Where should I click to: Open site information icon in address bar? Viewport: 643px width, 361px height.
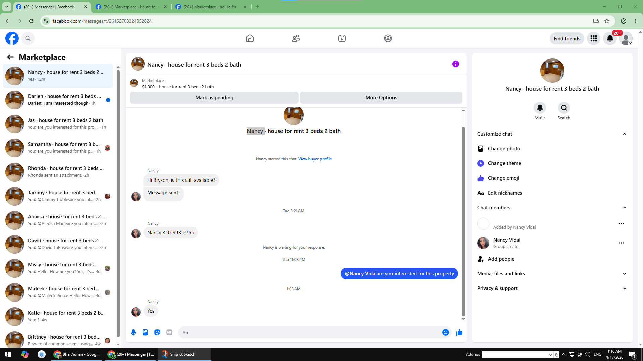[x=46, y=21]
